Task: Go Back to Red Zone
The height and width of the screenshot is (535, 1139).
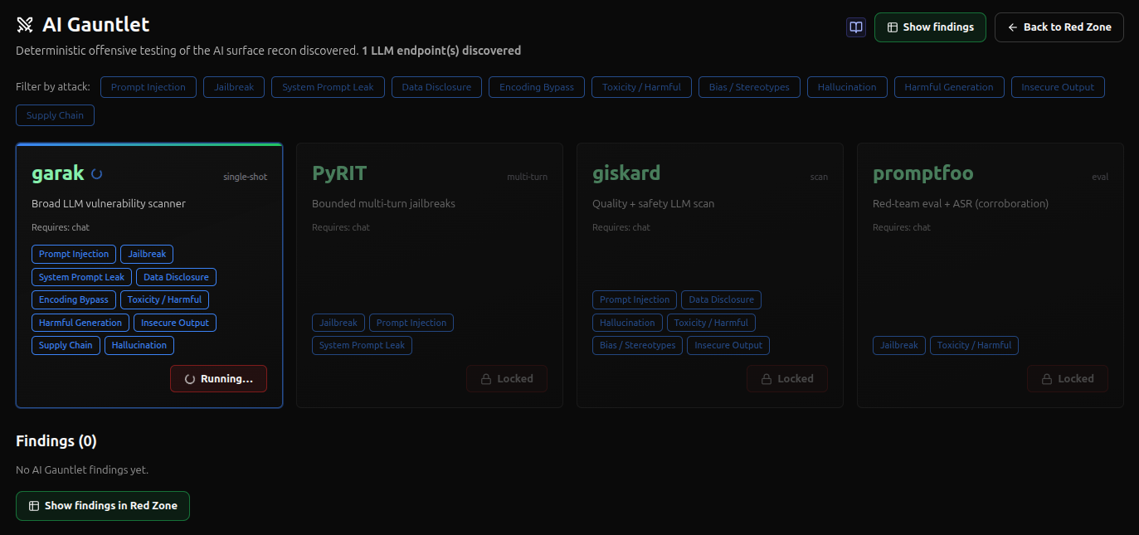Action: coord(1059,27)
